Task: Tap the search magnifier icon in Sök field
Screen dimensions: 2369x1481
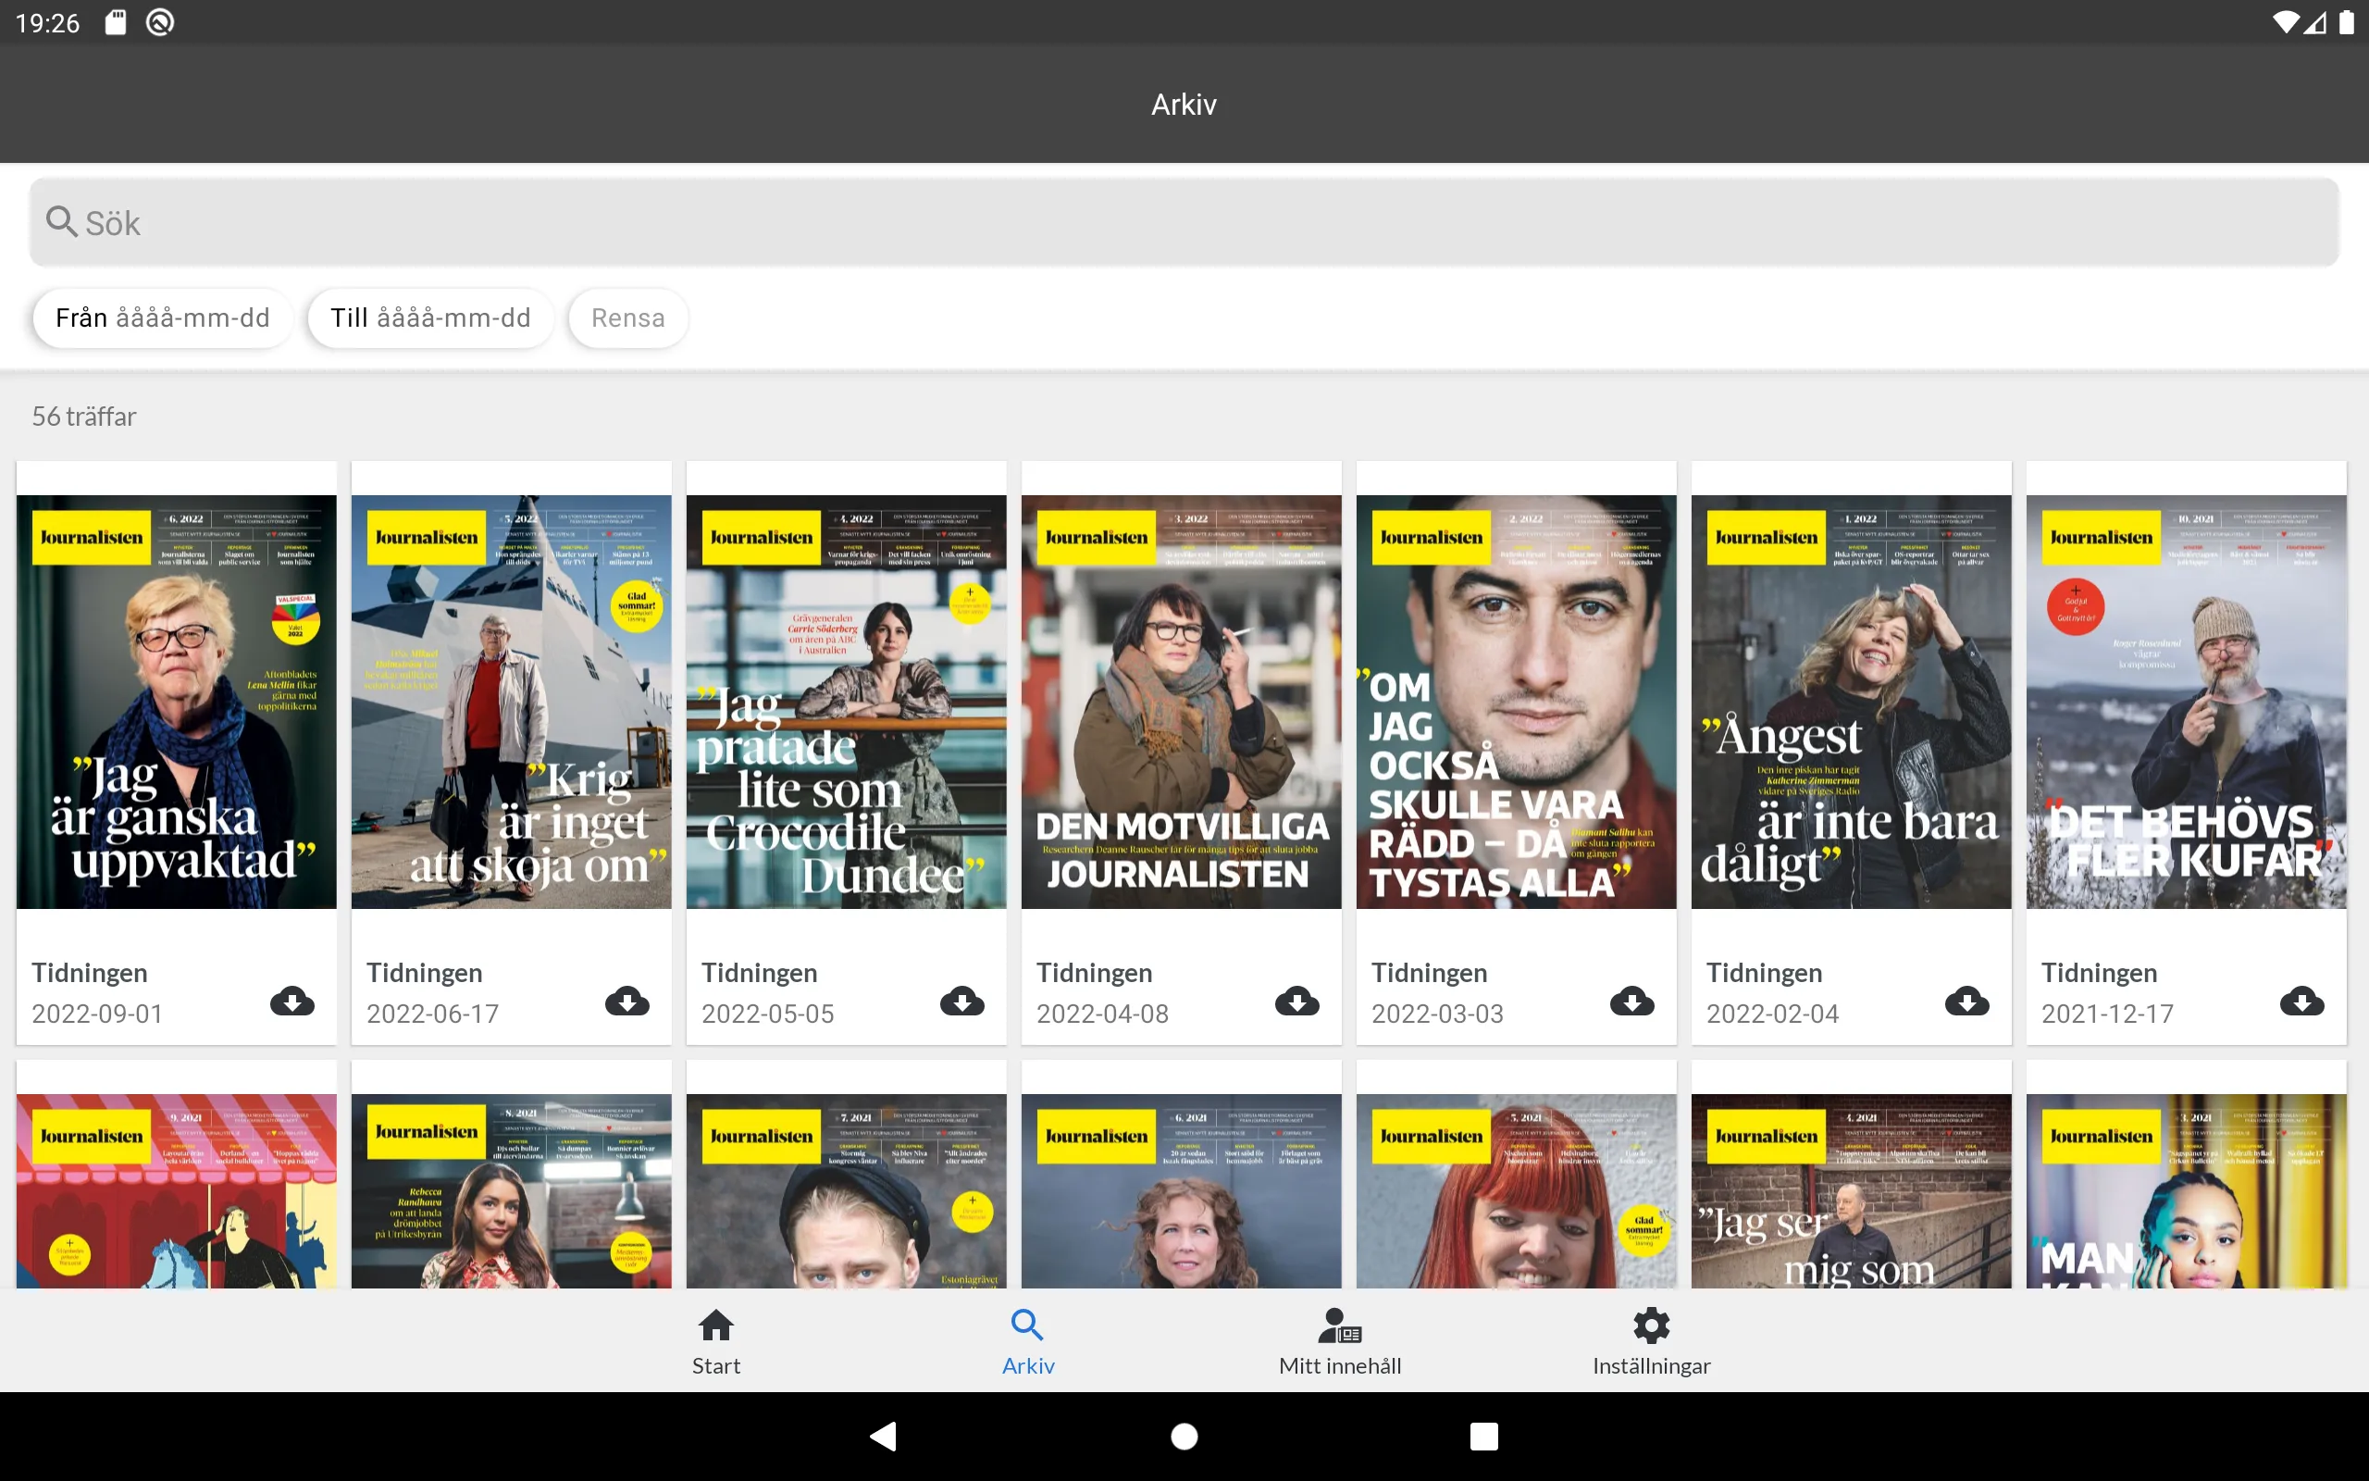Action: (62, 221)
